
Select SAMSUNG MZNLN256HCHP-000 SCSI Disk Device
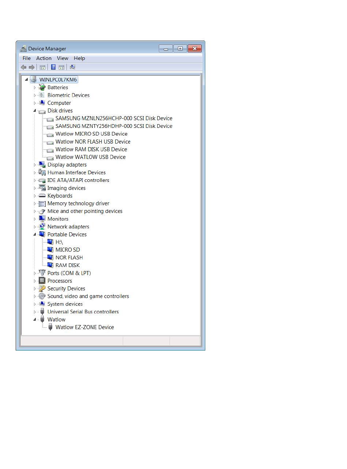pyautogui.click(x=114, y=118)
